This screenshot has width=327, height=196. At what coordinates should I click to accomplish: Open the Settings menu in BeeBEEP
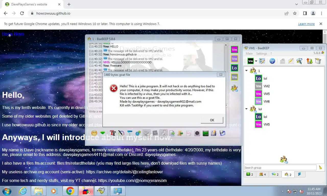tap(262, 54)
